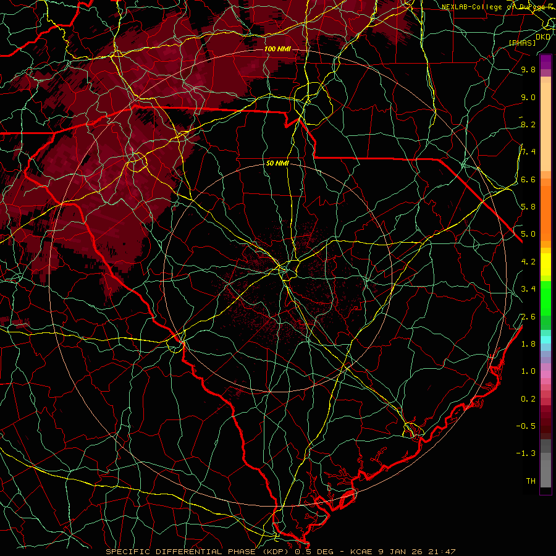Click the TH threshold label
Image resolution: width=556 pixels, height=556 pixels.
tap(531, 481)
